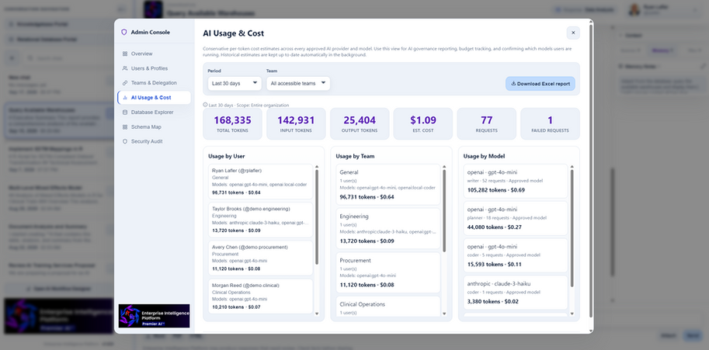709x350 pixels.
Task: Click the Overview grid icon
Action: (x=125, y=54)
